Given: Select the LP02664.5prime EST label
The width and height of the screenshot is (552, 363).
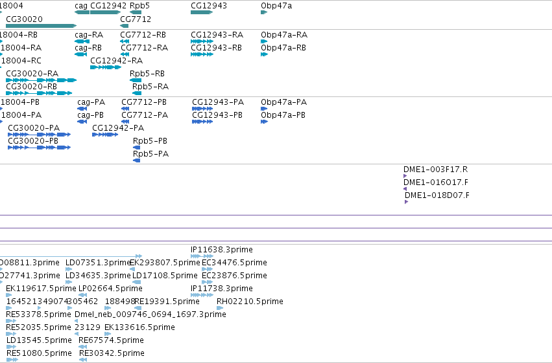Looking at the screenshot, I should click(x=110, y=289).
